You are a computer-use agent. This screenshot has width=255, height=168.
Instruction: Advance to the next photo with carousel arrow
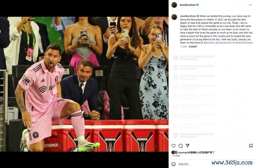165,84
